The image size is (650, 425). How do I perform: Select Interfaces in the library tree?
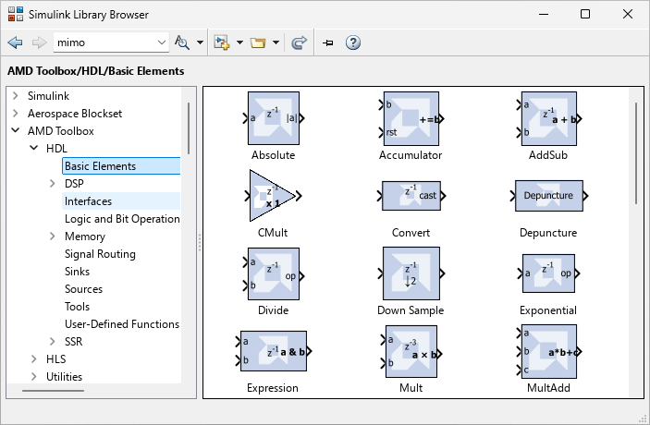[88, 201]
